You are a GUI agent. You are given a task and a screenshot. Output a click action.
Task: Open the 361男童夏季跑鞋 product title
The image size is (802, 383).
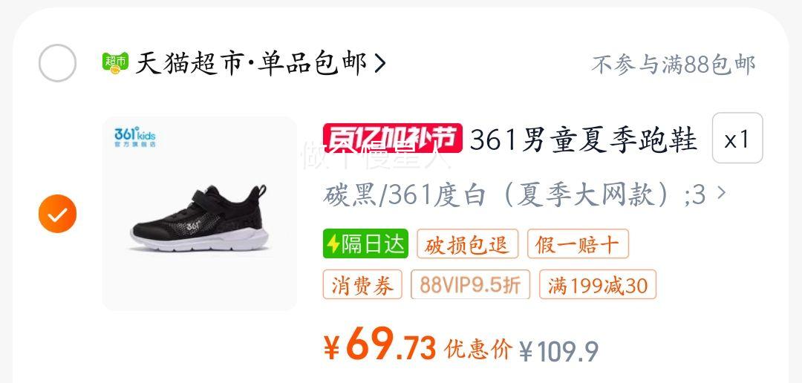(584, 139)
